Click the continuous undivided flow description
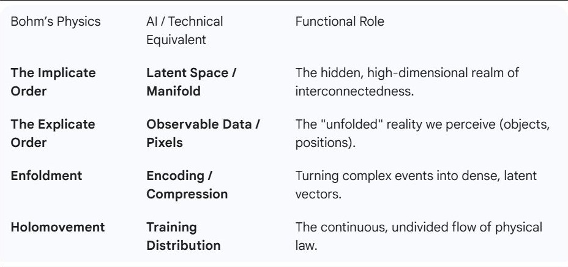 click(x=419, y=236)
